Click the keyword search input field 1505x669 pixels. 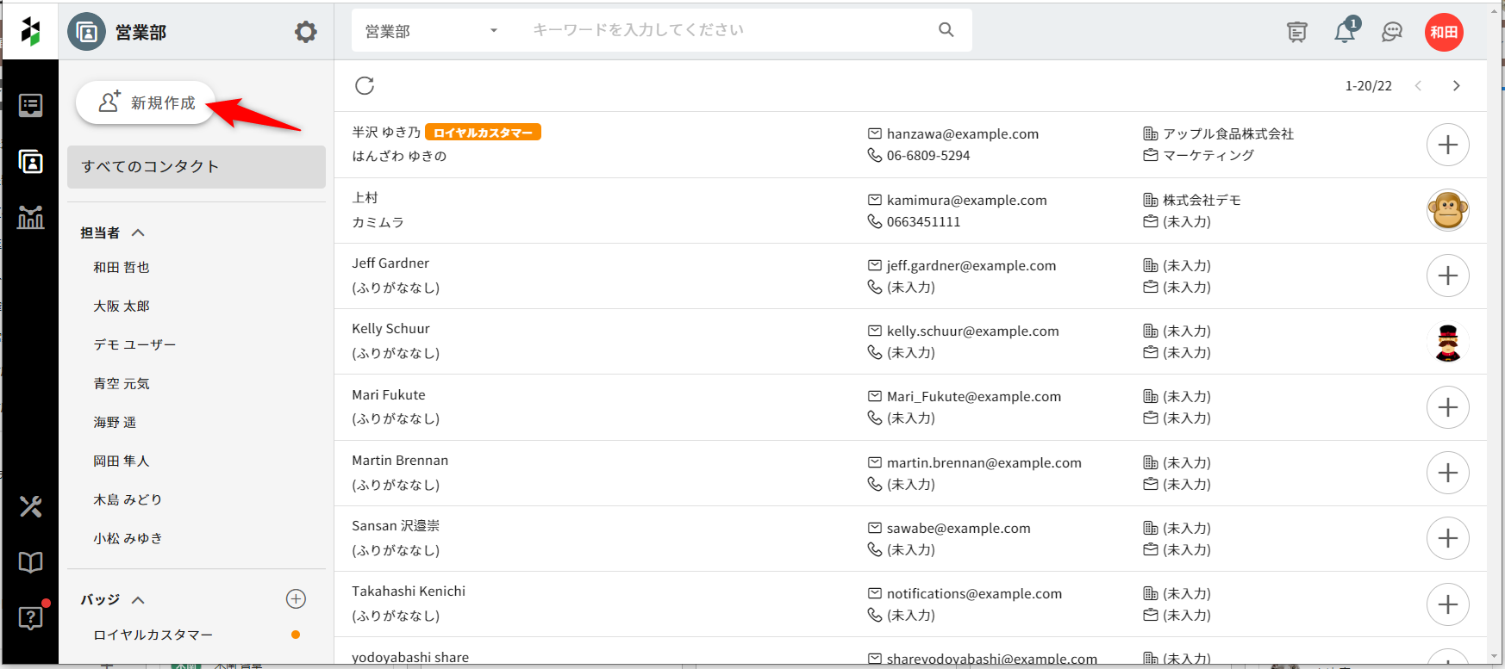(724, 30)
